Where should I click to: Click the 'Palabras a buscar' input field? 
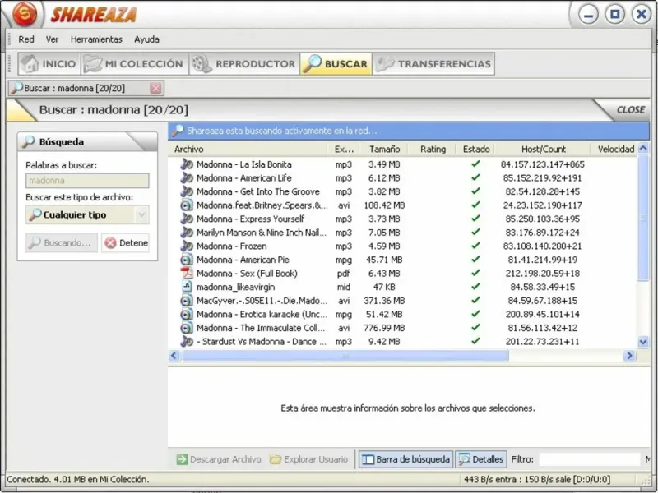(x=87, y=181)
